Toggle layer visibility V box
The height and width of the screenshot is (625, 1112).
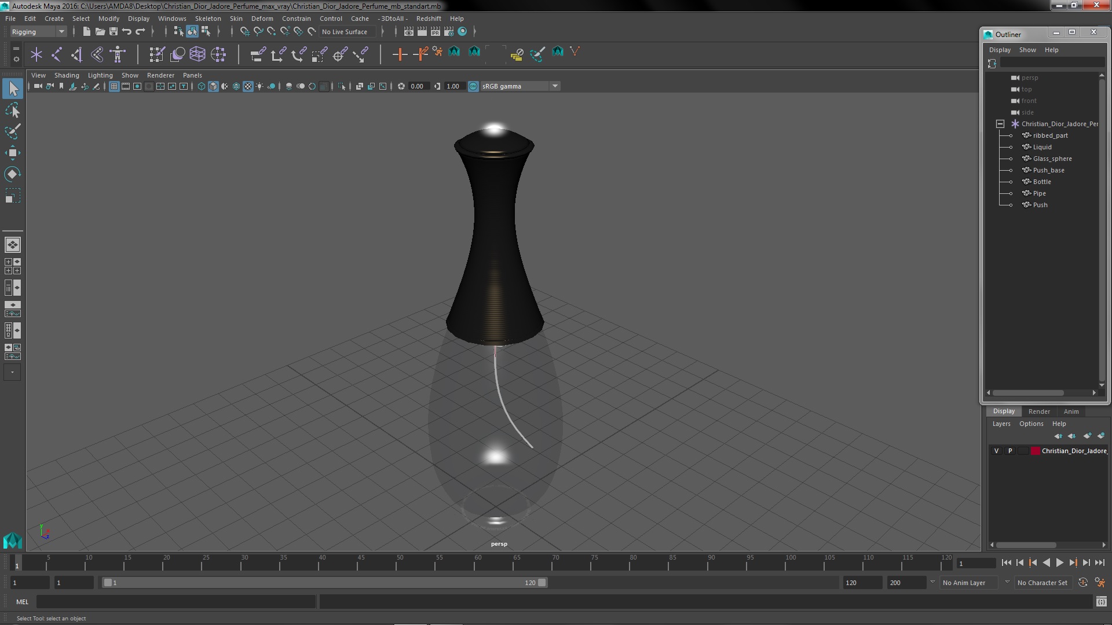[x=996, y=451]
